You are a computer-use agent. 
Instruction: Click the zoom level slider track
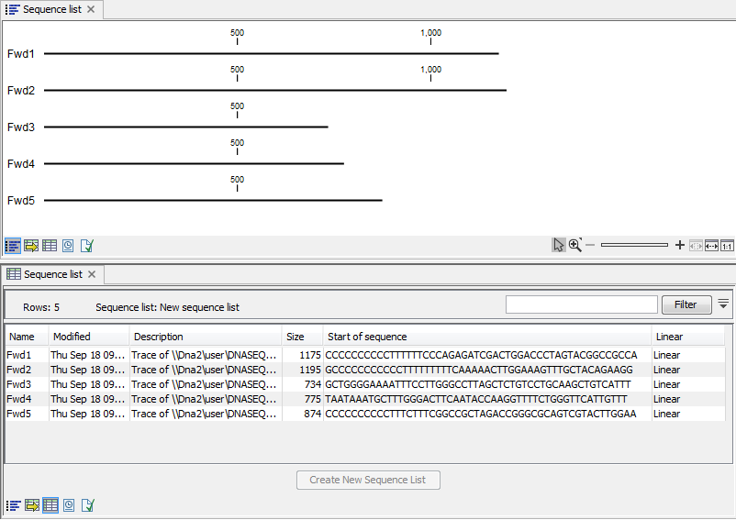[x=634, y=246]
